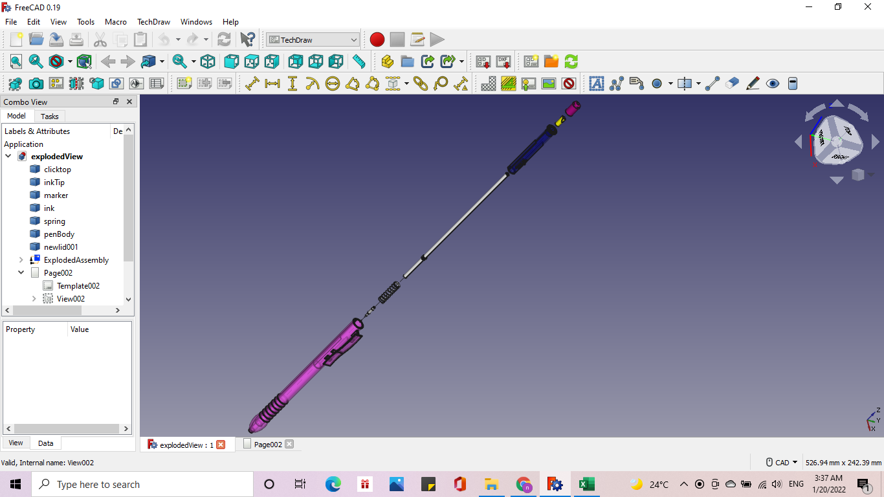Select Radius Dimension tool
The width and height of the screenshot is (884, 497).
[x=313, y=83]
